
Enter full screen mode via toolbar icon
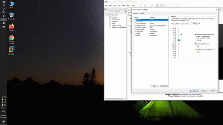[x=164, y=6]
